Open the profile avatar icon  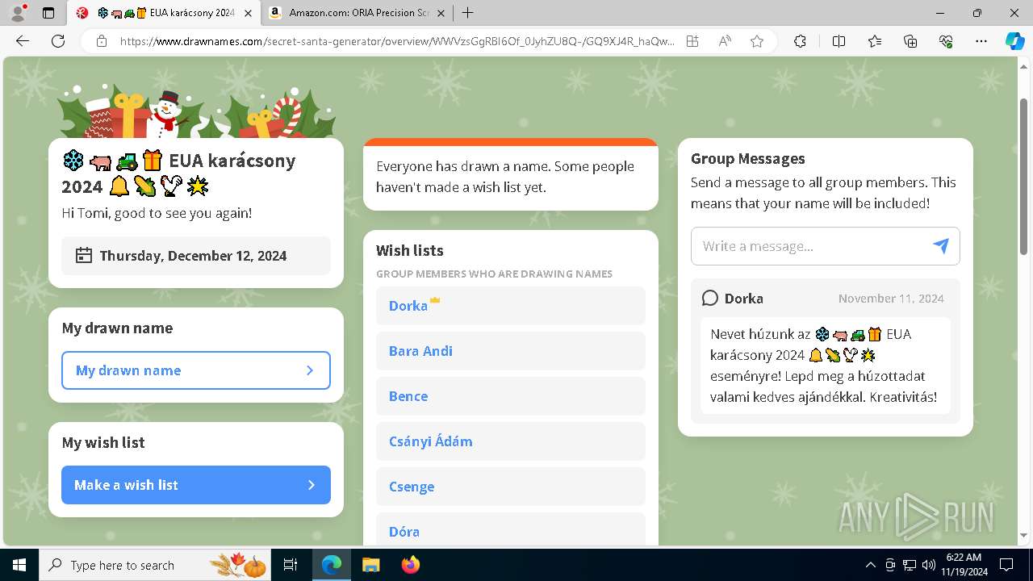18,13
